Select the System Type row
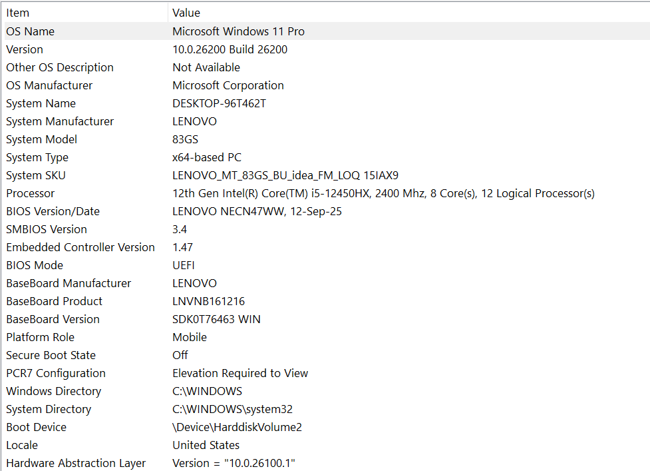The height and width of the screenshot is (471, 650). click(327, 157)
